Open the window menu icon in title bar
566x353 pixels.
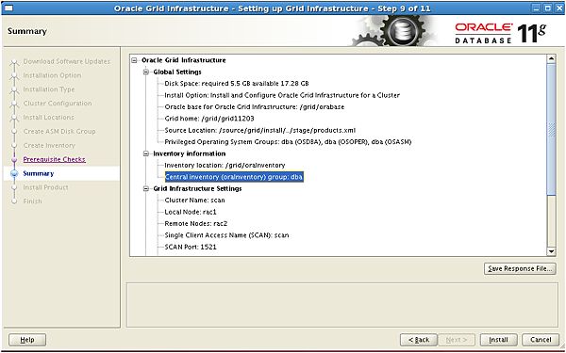click(x=8, y=8)
